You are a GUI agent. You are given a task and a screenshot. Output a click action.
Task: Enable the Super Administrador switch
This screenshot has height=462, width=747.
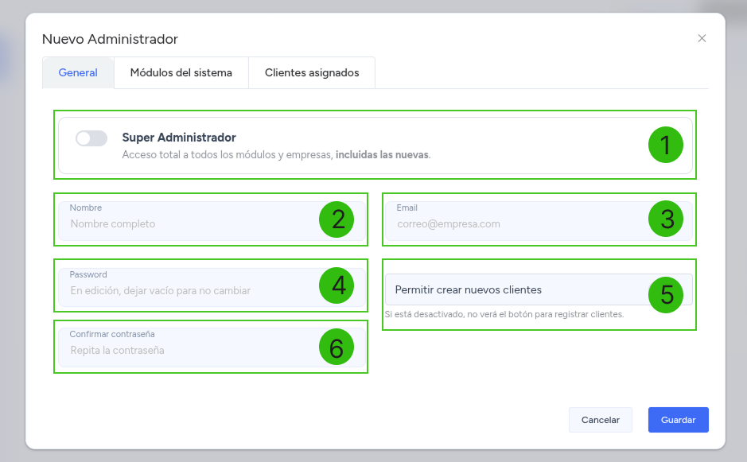click(x=91, y=138)
